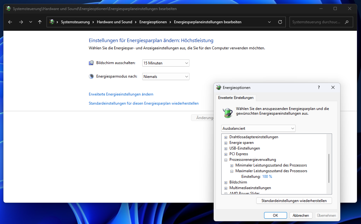The width and height of the screenshot is (361, 224).
Task: Open Erweiterte Energieeinstellungen ändern link
Action: [121, 94]
